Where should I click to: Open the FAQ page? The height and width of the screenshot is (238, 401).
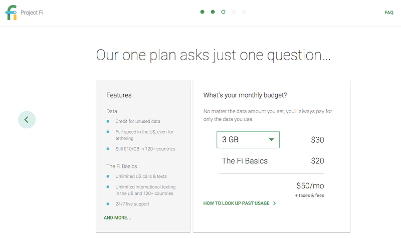[x=389, y=13]
